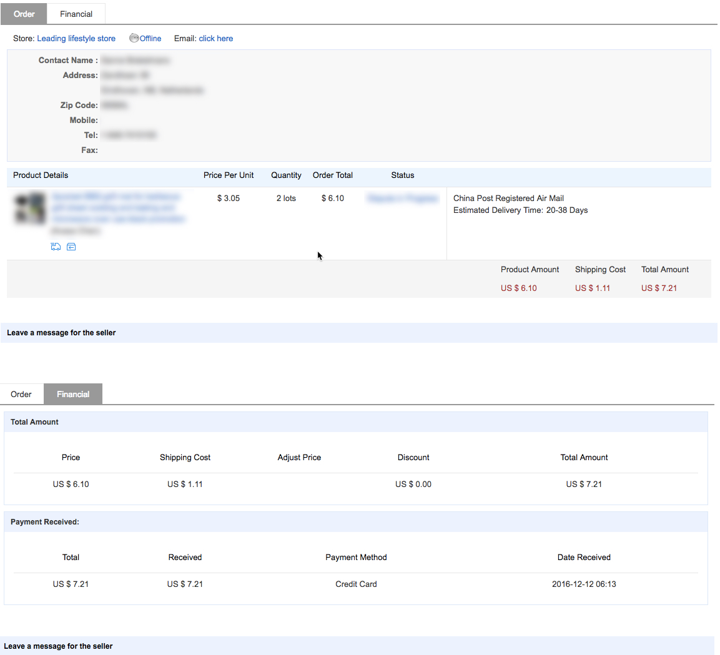
Task: Click China Post Registered Air Mail text
Action: click(x=508, y=198)
